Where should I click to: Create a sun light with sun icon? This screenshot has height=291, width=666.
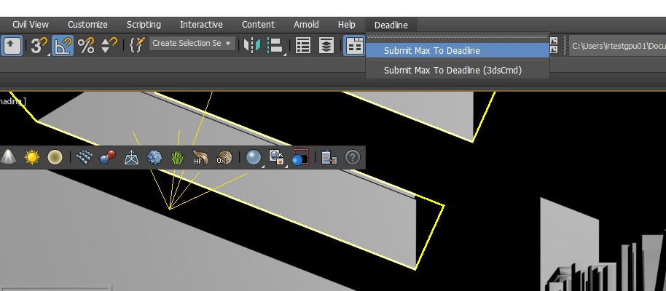pyautogui.click(x=32, y=157)
